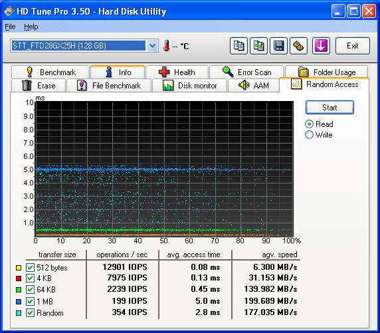Open the Health tab with red cross

point(177,72)
